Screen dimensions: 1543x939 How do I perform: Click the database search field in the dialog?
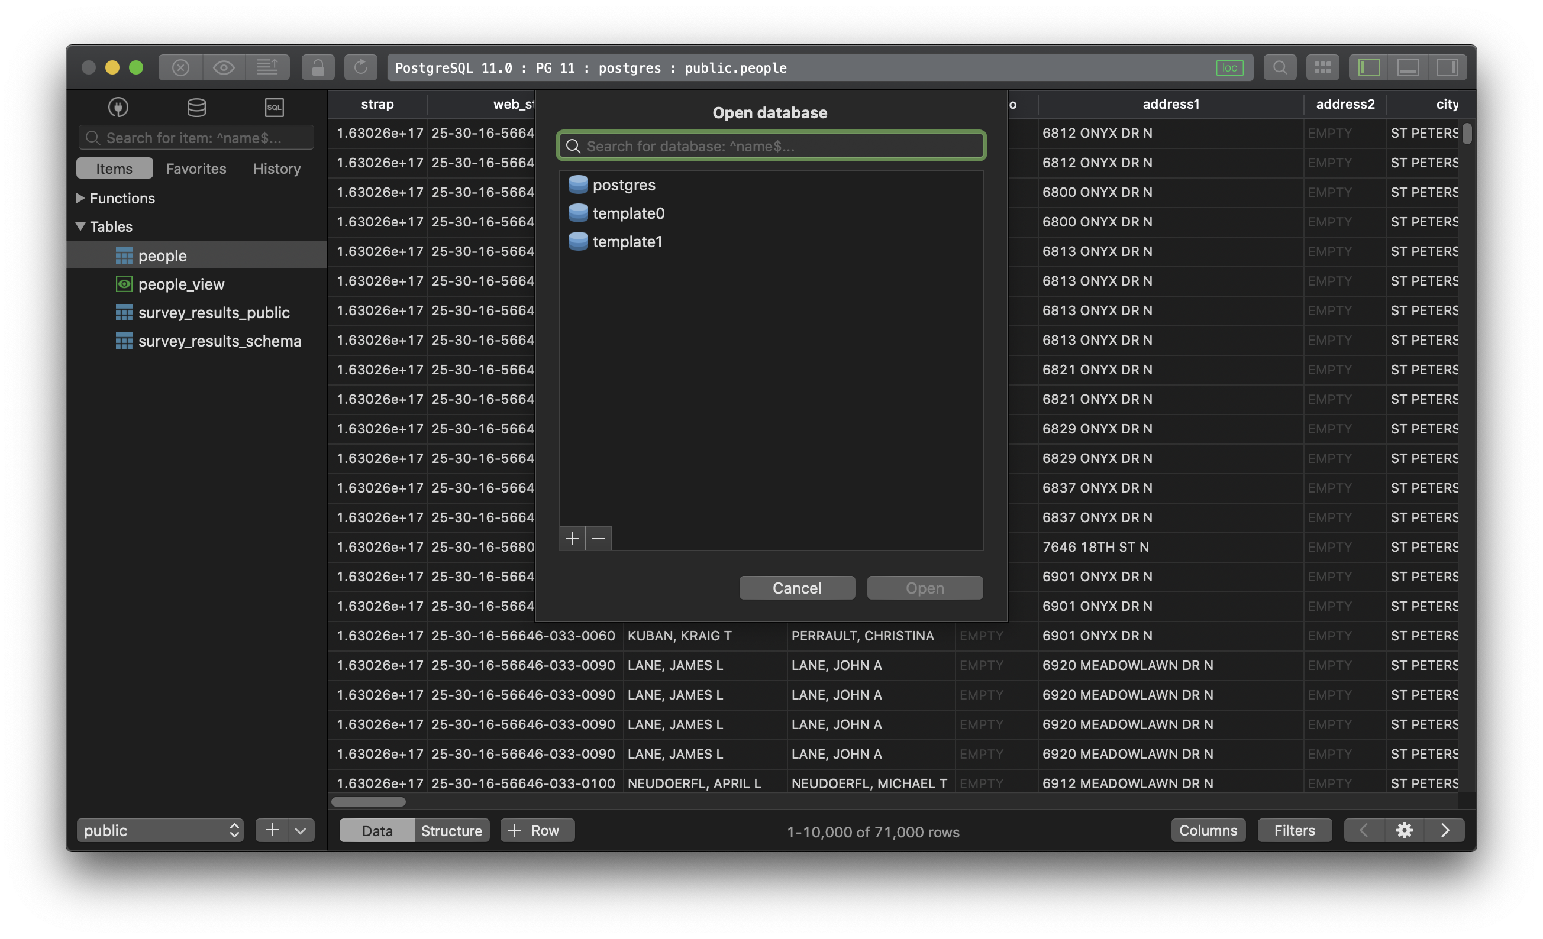tap(770, 146)
